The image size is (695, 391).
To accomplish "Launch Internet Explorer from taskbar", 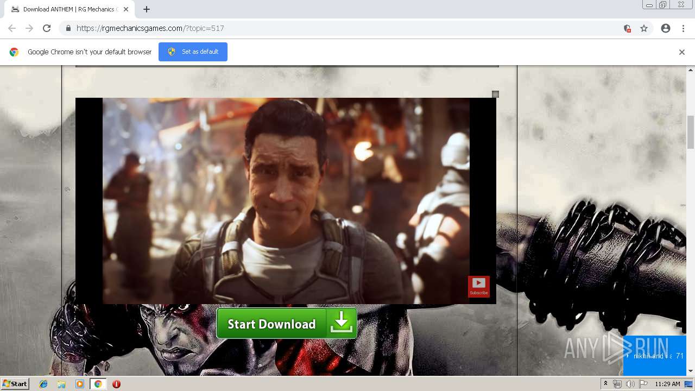I will (43, 384).
